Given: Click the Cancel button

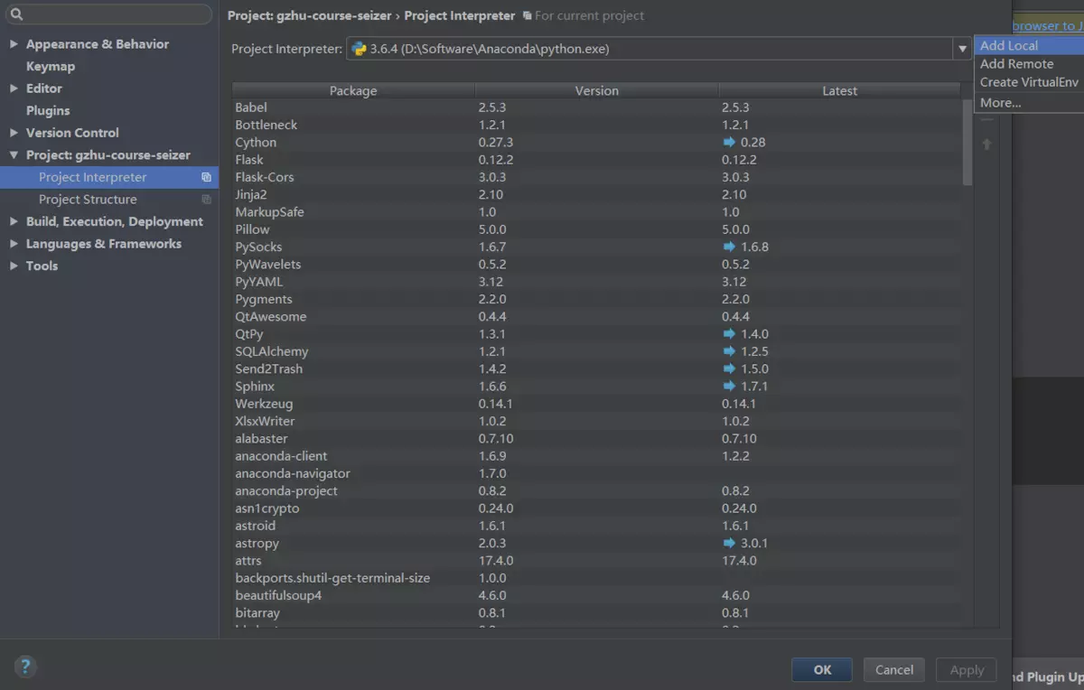Looking at the screenshot, I should coord(894,669).
